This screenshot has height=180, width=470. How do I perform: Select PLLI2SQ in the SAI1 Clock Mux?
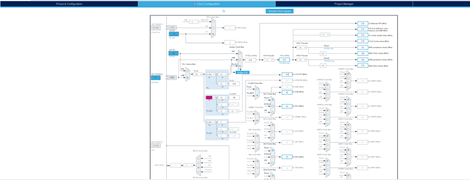(x=258, y=142)
